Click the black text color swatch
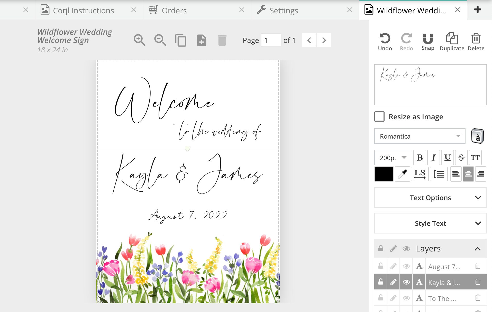The image size is (492, 312). pos(384,174)
